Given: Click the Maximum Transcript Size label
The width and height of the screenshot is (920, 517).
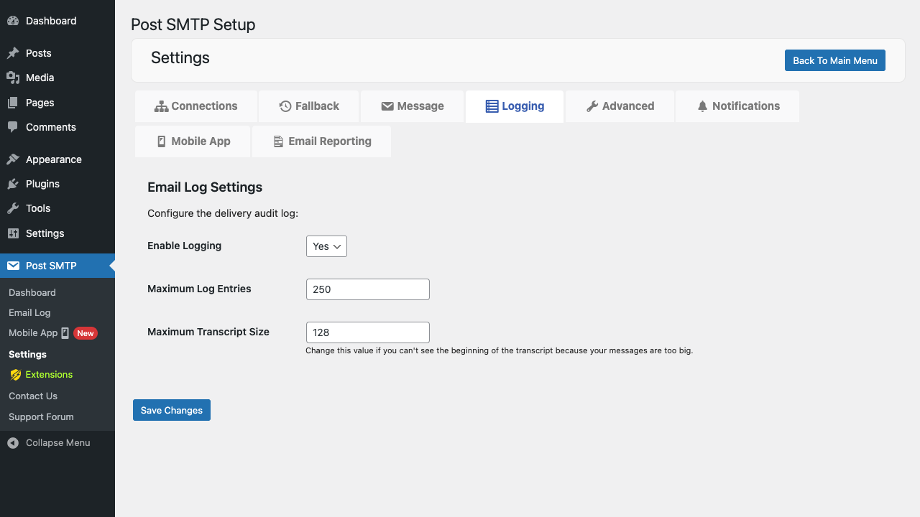Looking at the screenshot, I should [x=208, y=332].
